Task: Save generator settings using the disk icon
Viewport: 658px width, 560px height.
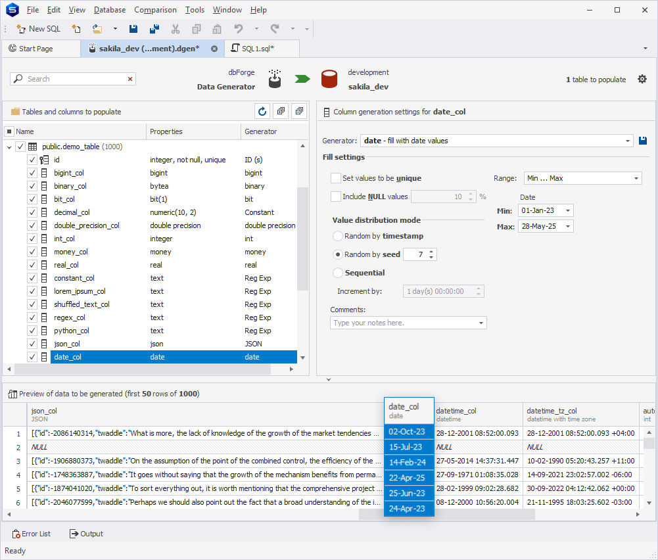Action: point(643,141)
